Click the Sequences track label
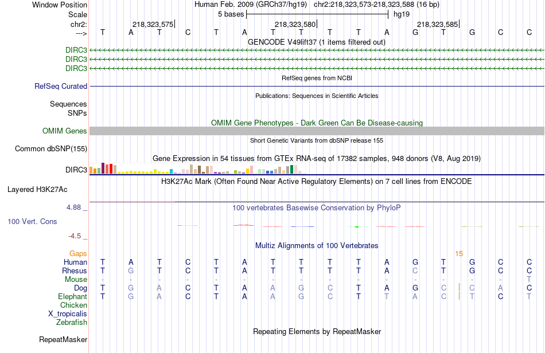The height and width of the screenshot is (353, 545). 68,104
